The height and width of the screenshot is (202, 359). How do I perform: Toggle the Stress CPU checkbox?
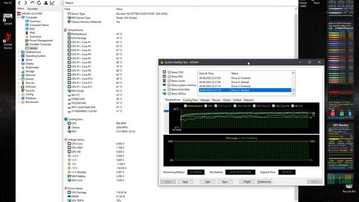tap(169, 72)
